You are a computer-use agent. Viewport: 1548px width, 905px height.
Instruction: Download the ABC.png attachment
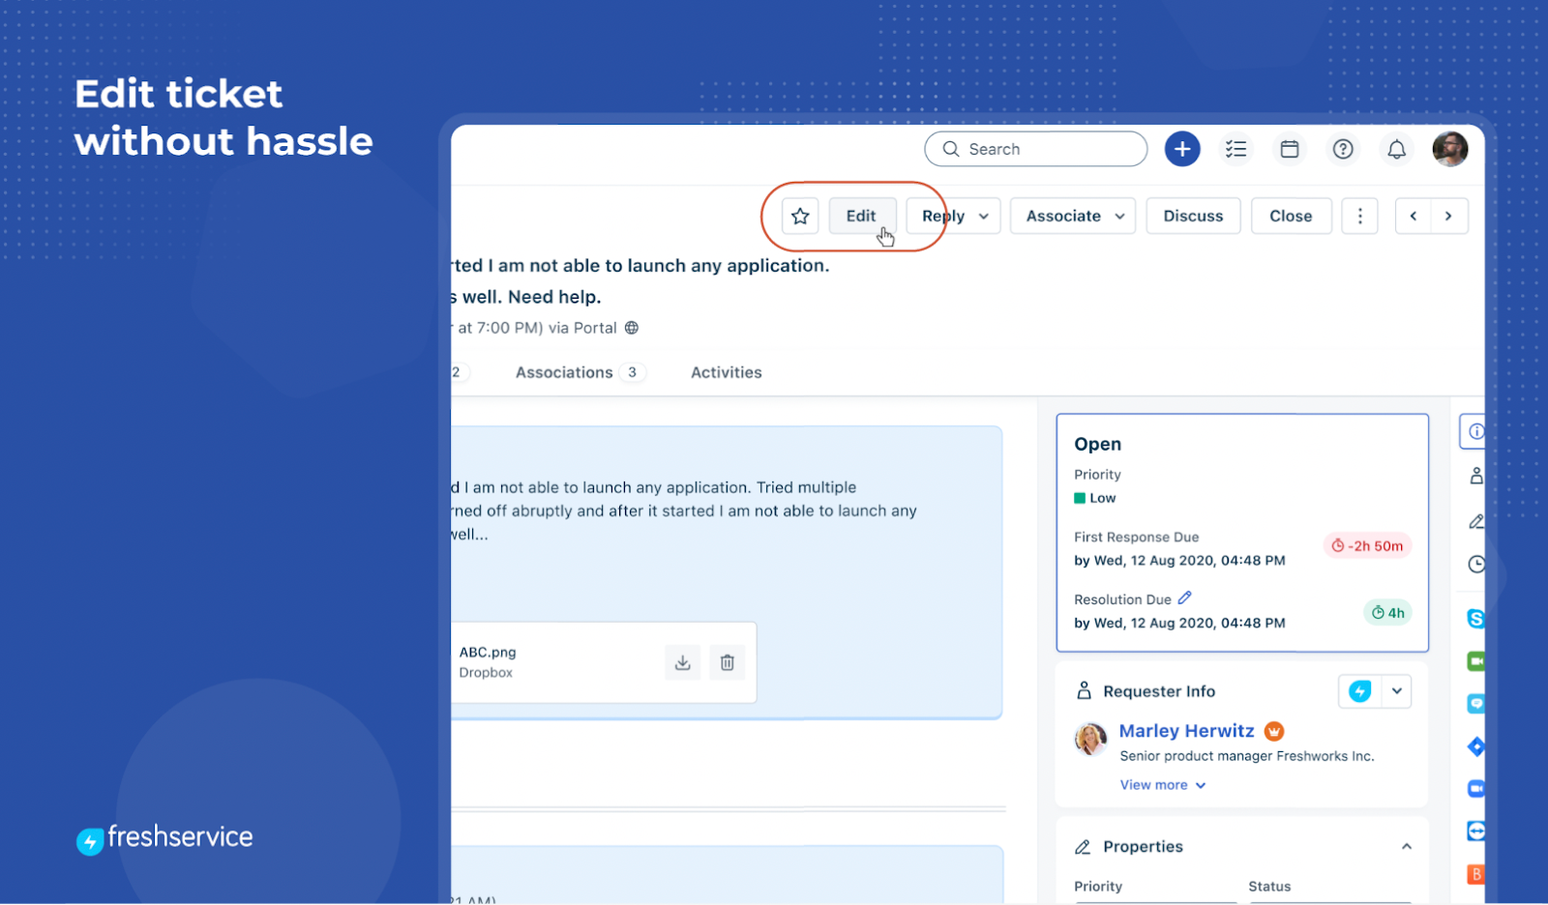click(x=683, y=662)
